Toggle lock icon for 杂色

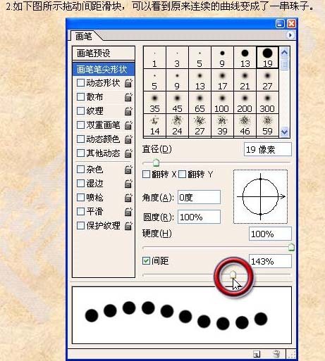pos(128,170)
